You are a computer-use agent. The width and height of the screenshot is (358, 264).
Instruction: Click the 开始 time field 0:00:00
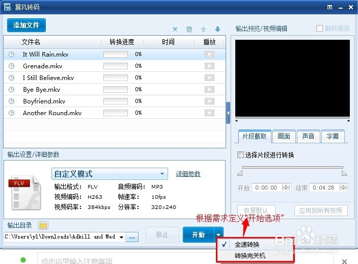[266, 188]
